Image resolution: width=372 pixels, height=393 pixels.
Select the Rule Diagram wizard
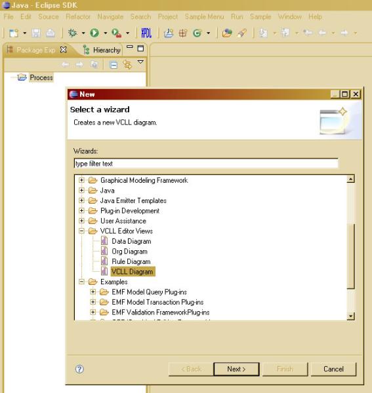131,261
